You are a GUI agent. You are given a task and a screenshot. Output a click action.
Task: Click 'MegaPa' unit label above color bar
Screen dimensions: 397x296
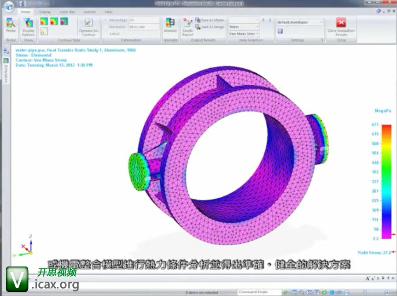click(x=383, y=111)
